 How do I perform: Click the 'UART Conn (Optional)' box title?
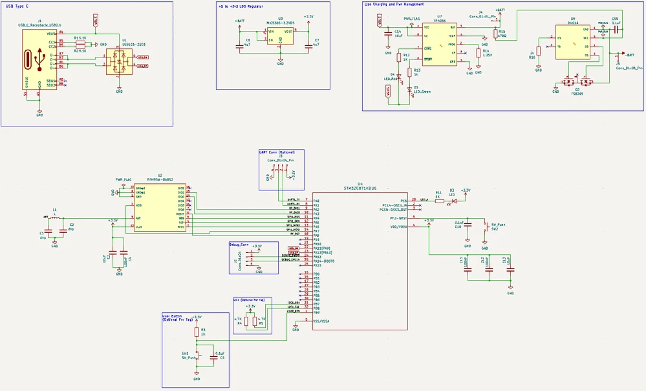coord(277,152)
